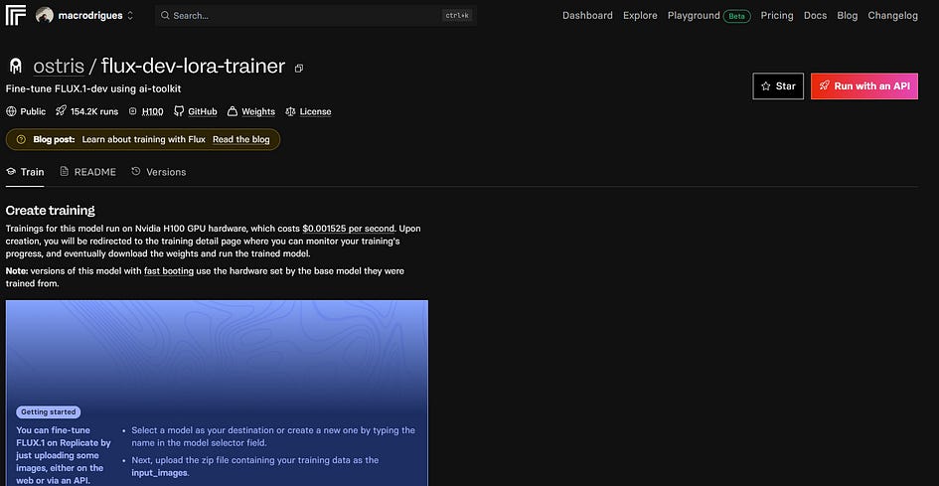Screen dimensions: 939x486
Task: Click the flux-dev-lora-trainer model title
Action: (193, 66)
